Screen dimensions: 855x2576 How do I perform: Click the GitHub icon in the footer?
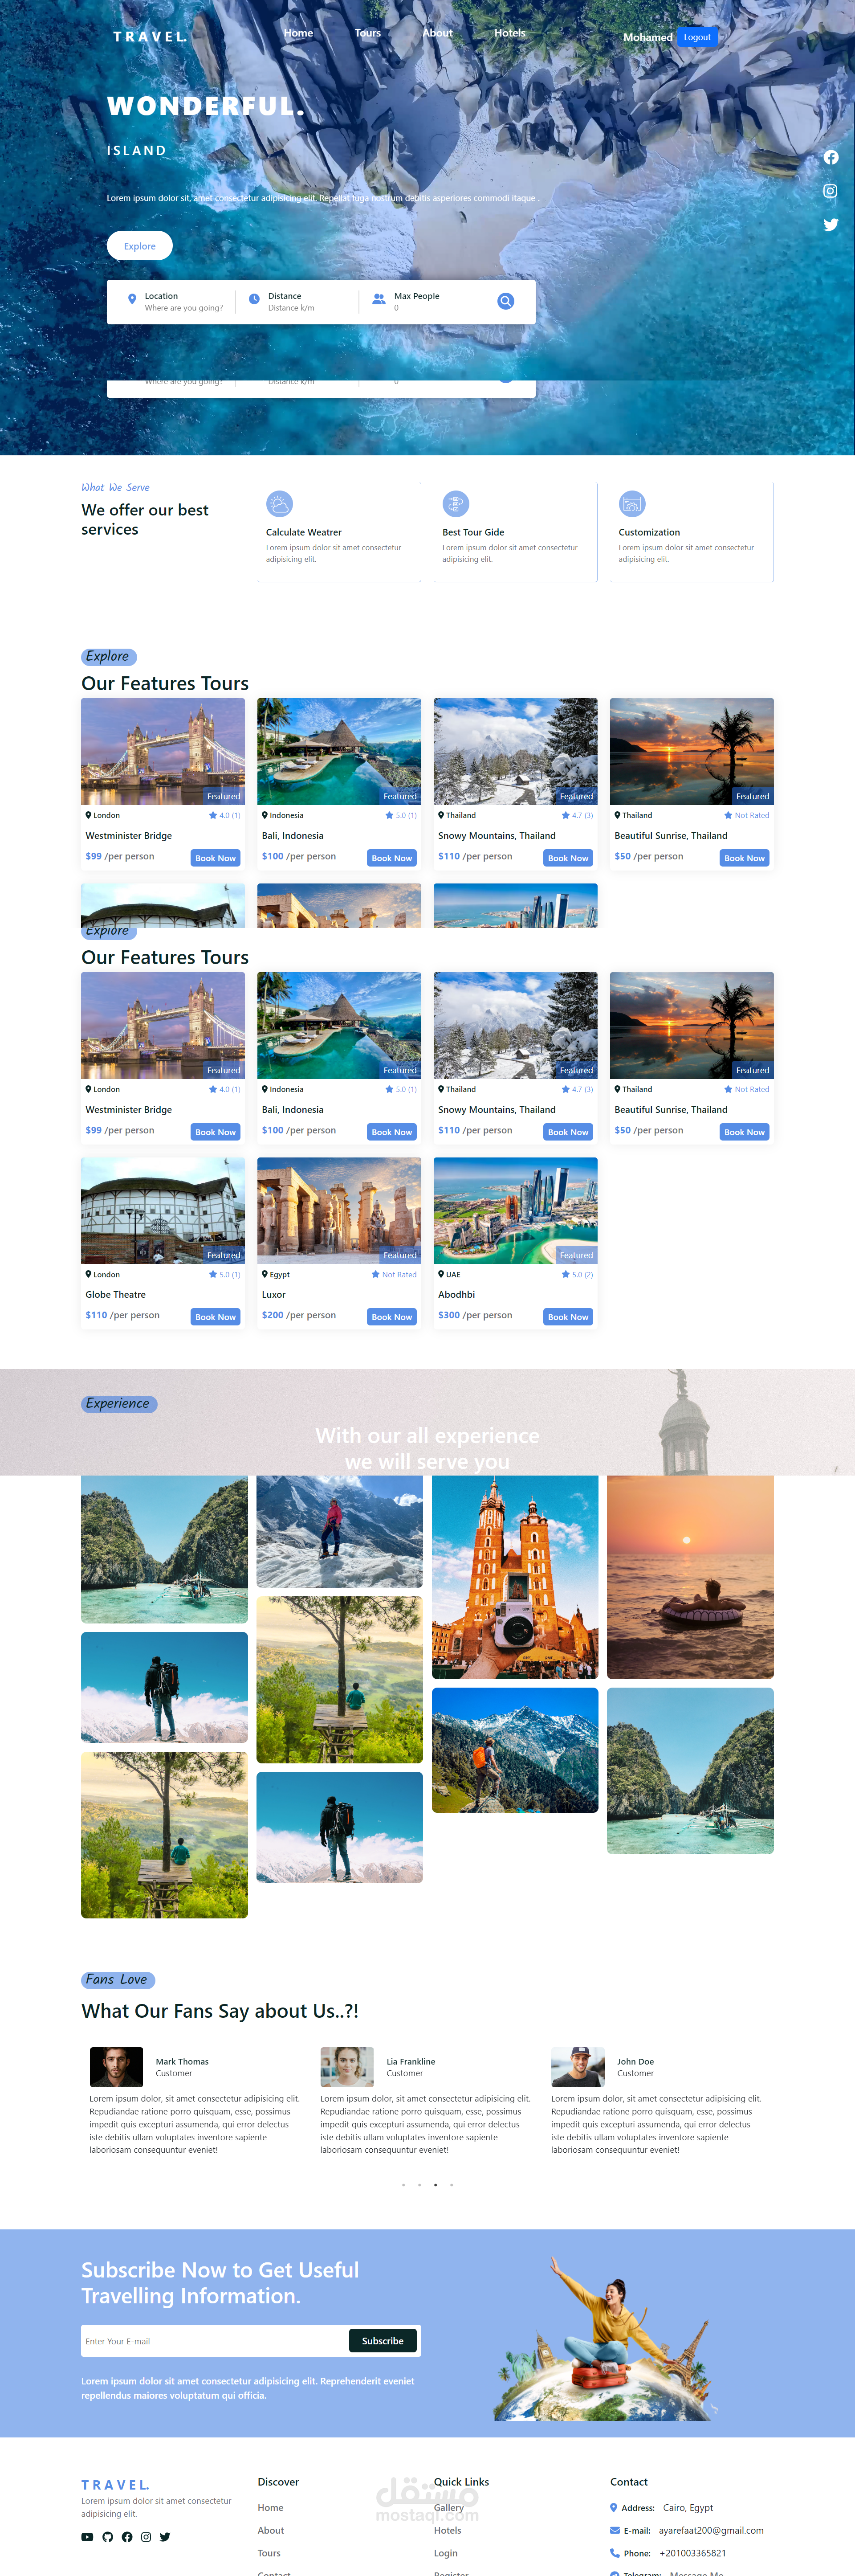coord(107,2536)
